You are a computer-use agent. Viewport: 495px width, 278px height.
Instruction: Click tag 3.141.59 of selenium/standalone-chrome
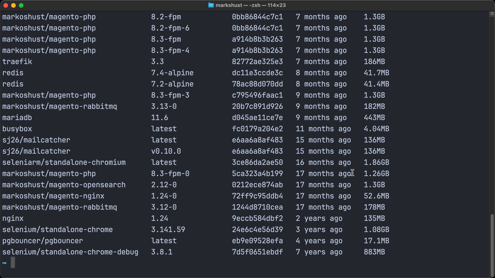point(168,229)
